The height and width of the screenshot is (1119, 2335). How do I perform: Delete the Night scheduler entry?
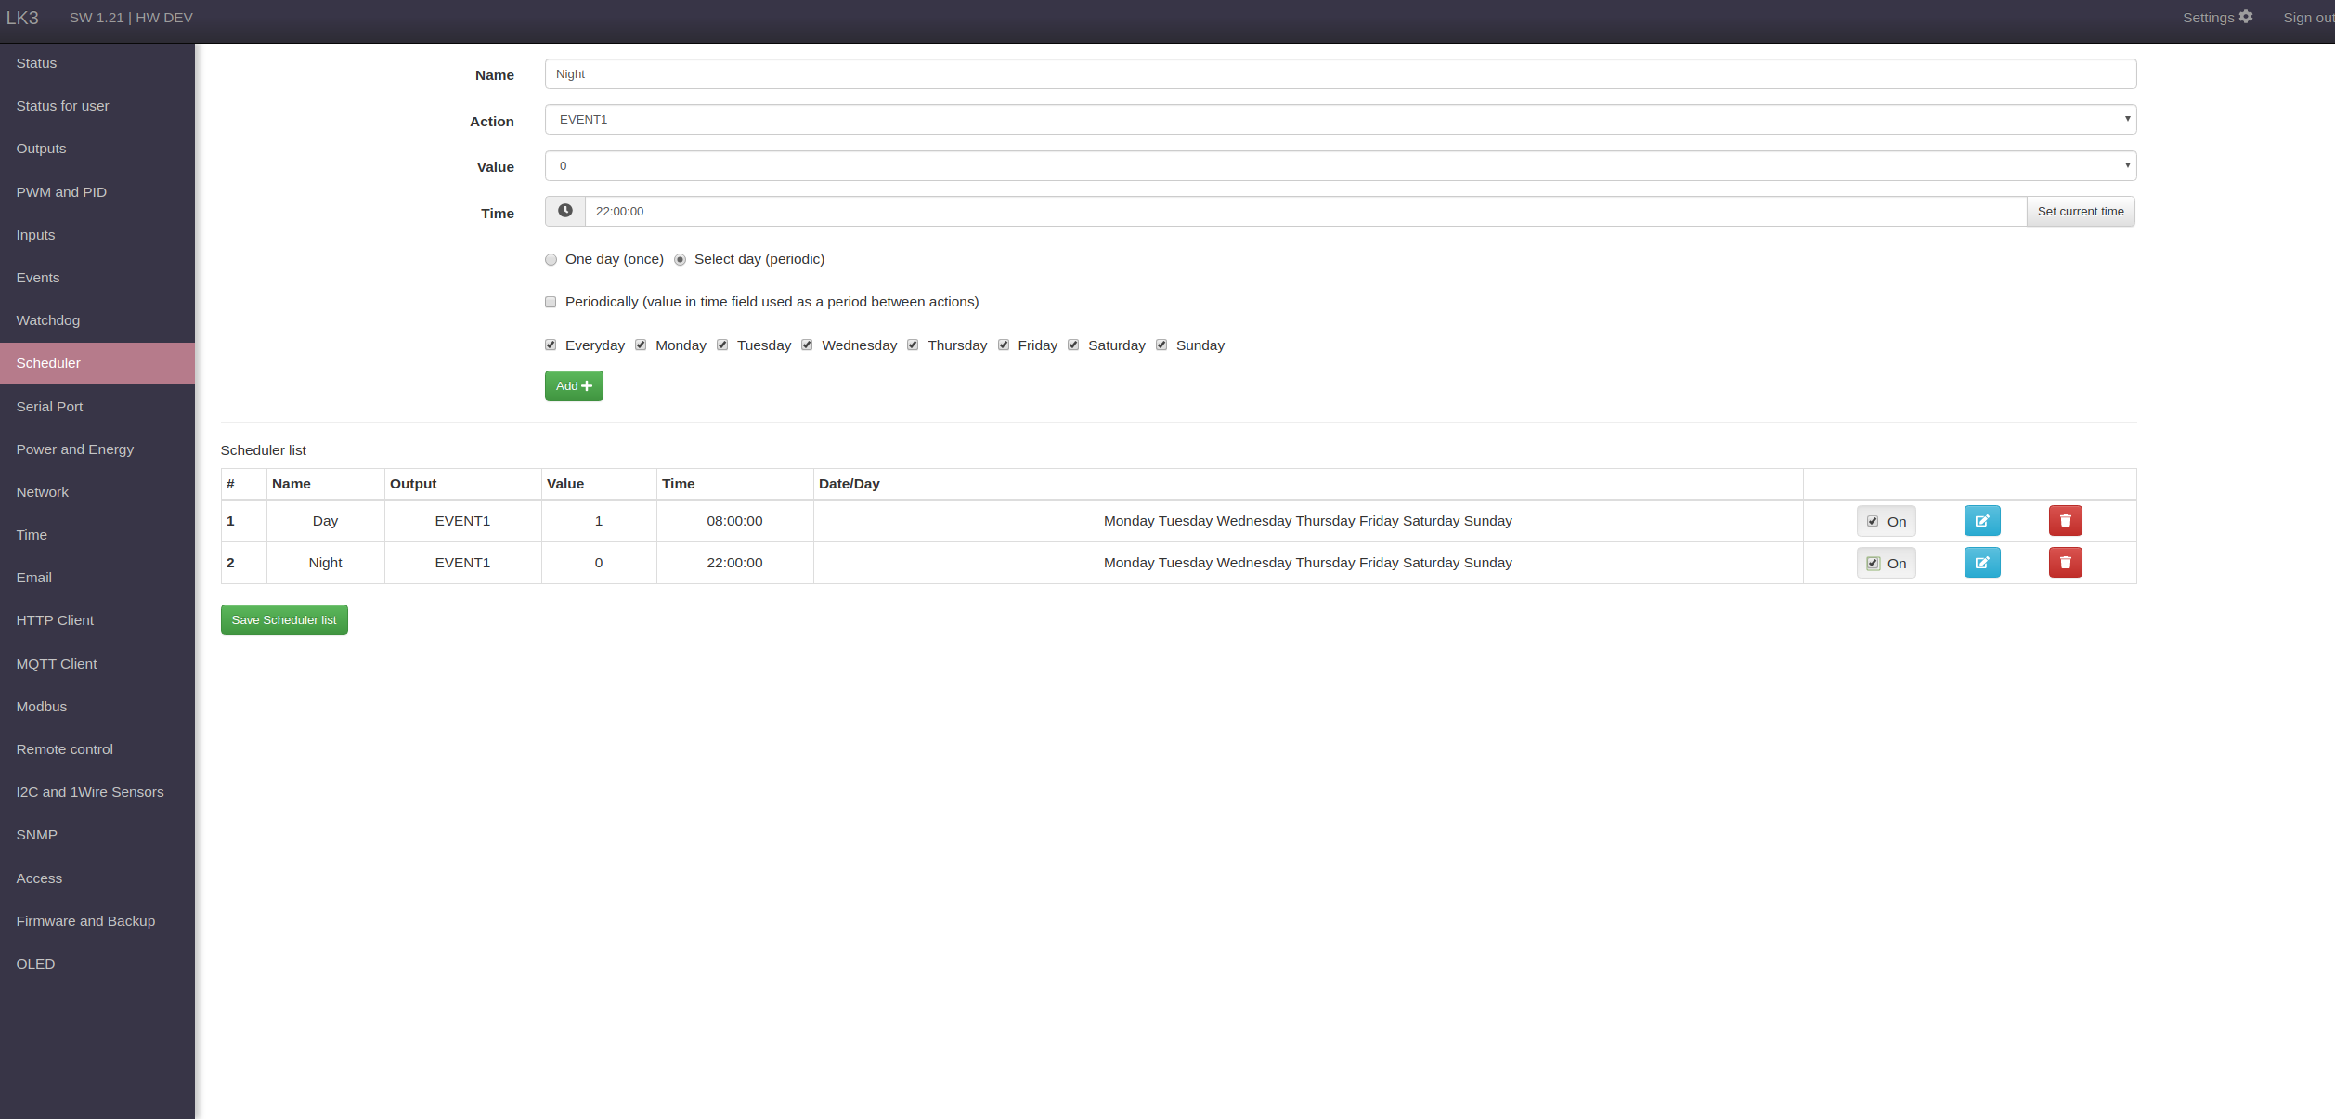(x=2065, y=563)
